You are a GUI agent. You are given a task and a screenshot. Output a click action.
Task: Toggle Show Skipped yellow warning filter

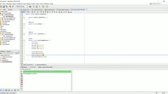pos(22,78)
